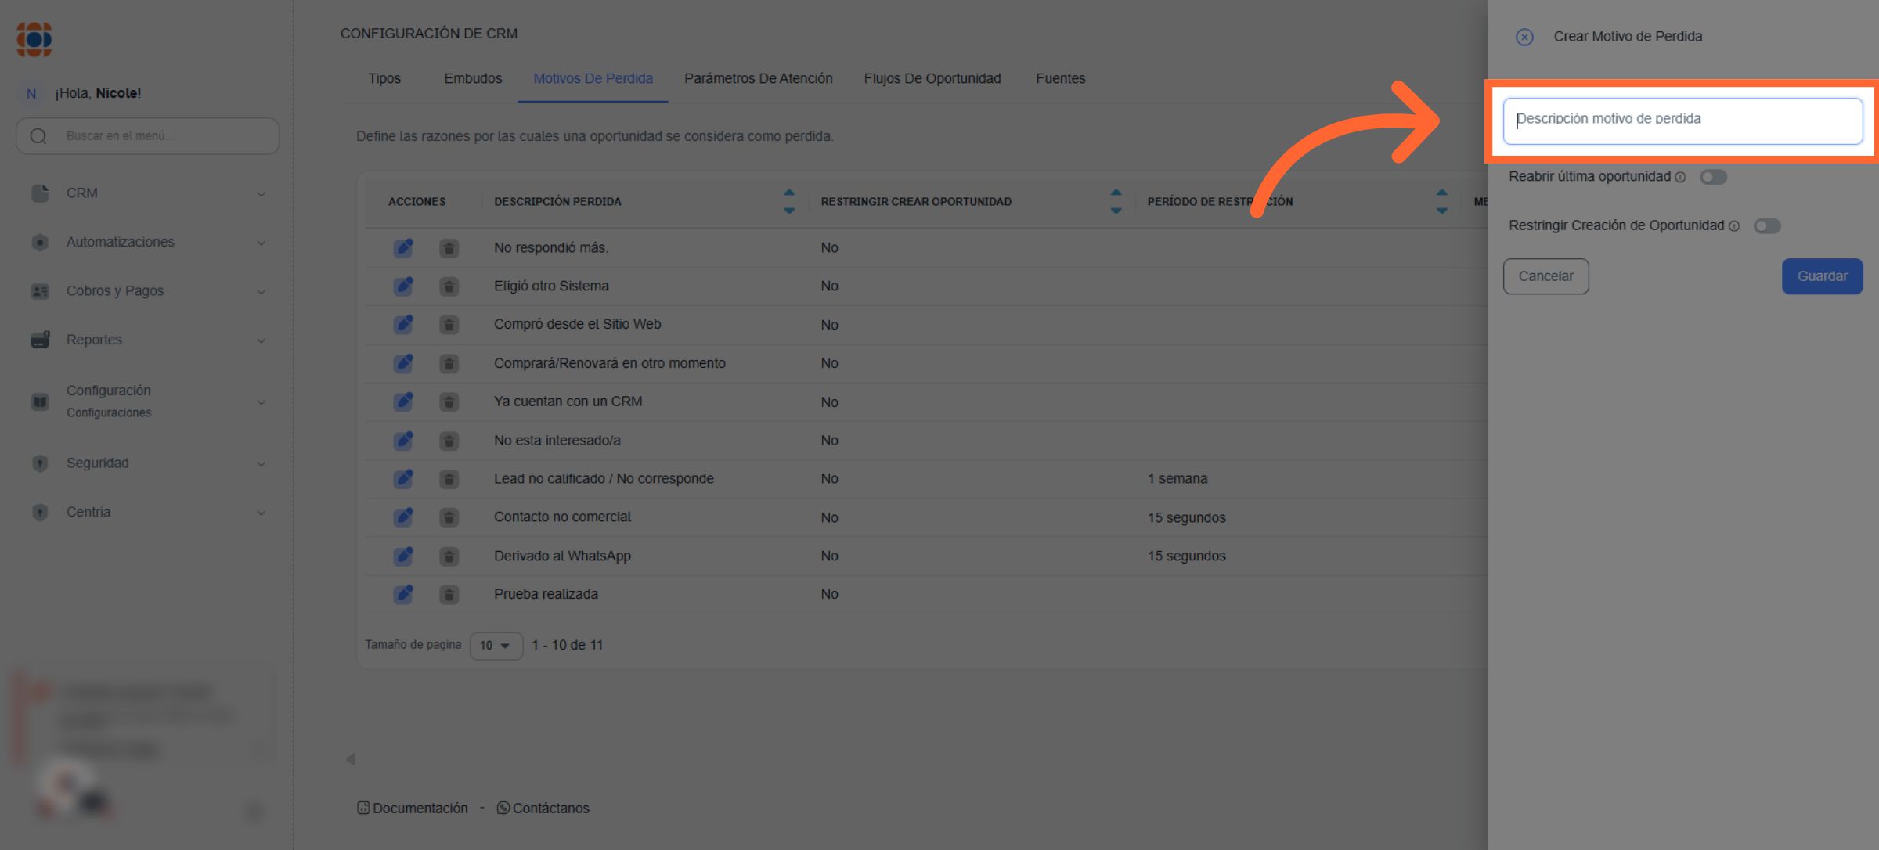The image size is (1879, 850).
Task: Open Tamaño de pagina dropdown
Action: [496, 646]
